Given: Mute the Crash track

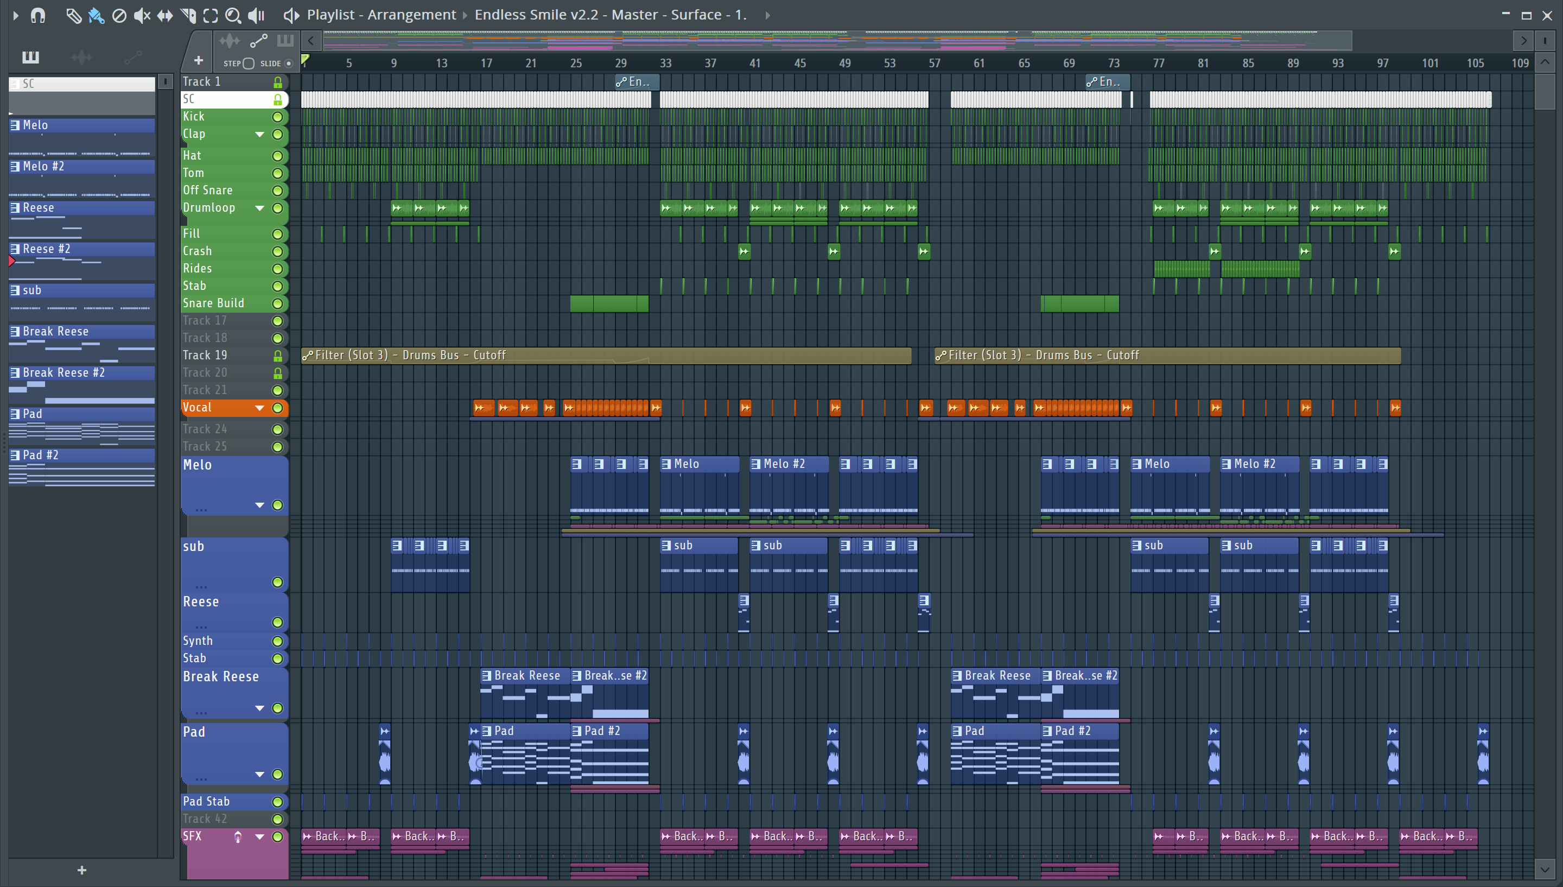Looking at the screenshot, I should point(278,251).
